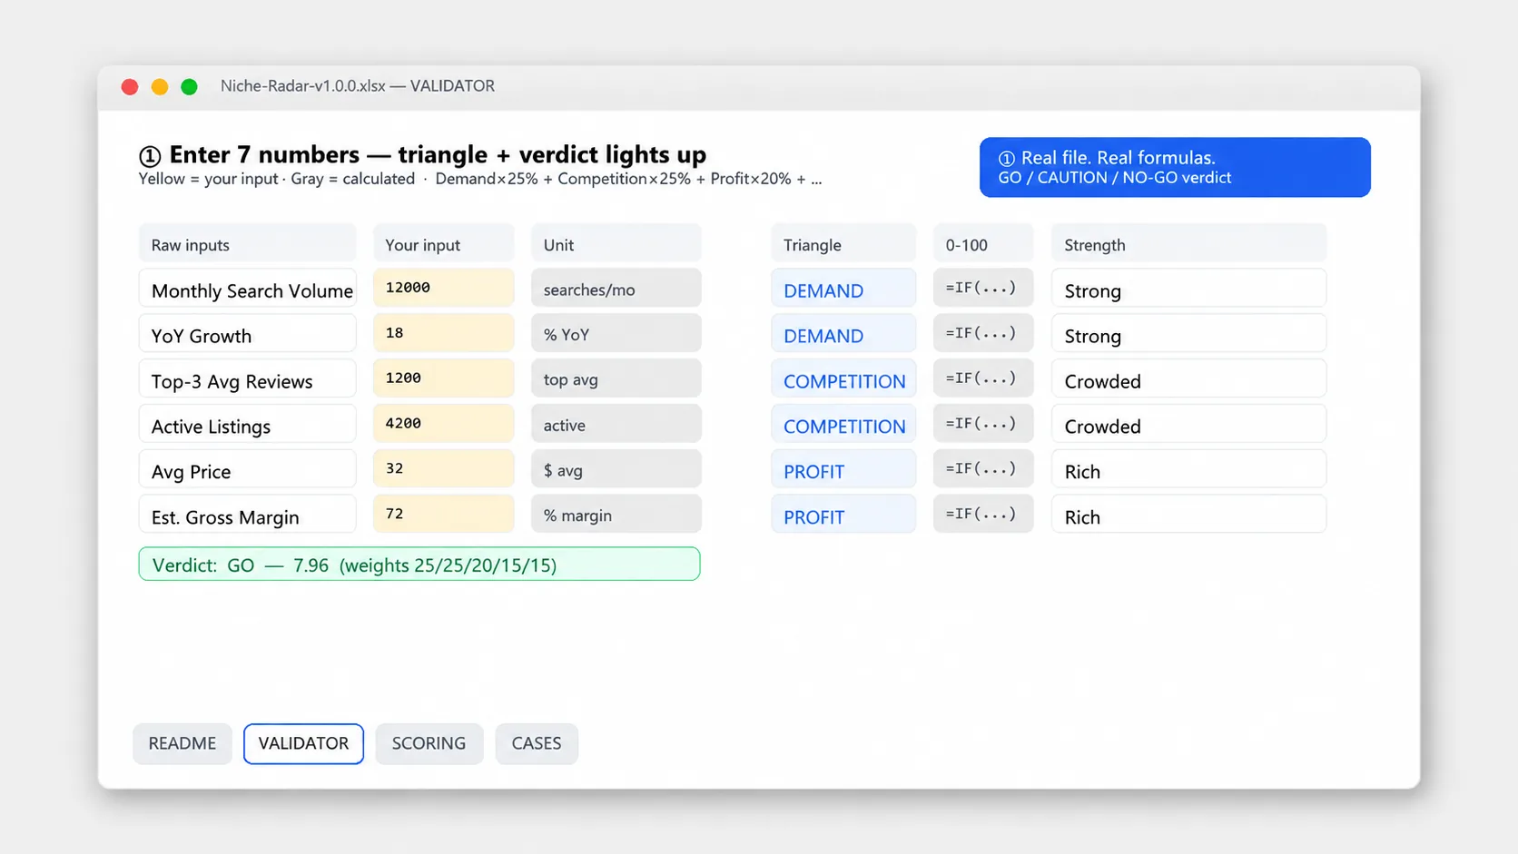Click the Strength column header
Image resolution: width=1518 pixels, height=854 pixels.
1189,244
